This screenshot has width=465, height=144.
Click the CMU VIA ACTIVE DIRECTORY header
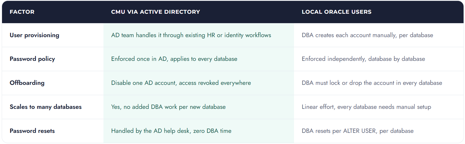pyautogui.click(x=155, y=12)
